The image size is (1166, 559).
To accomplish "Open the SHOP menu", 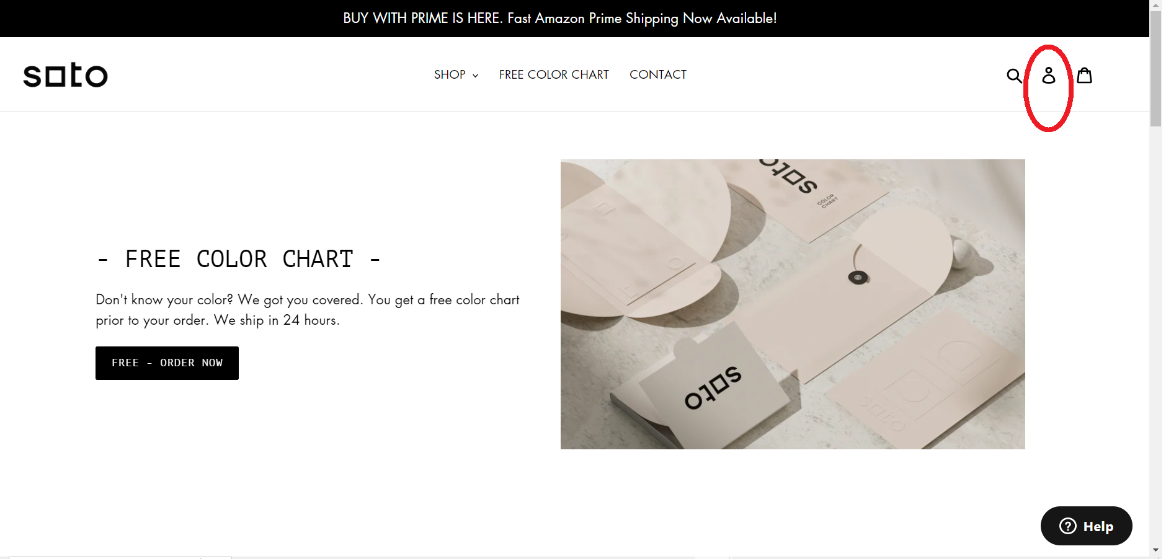I will pyautogui.click(x=450, y=75).
